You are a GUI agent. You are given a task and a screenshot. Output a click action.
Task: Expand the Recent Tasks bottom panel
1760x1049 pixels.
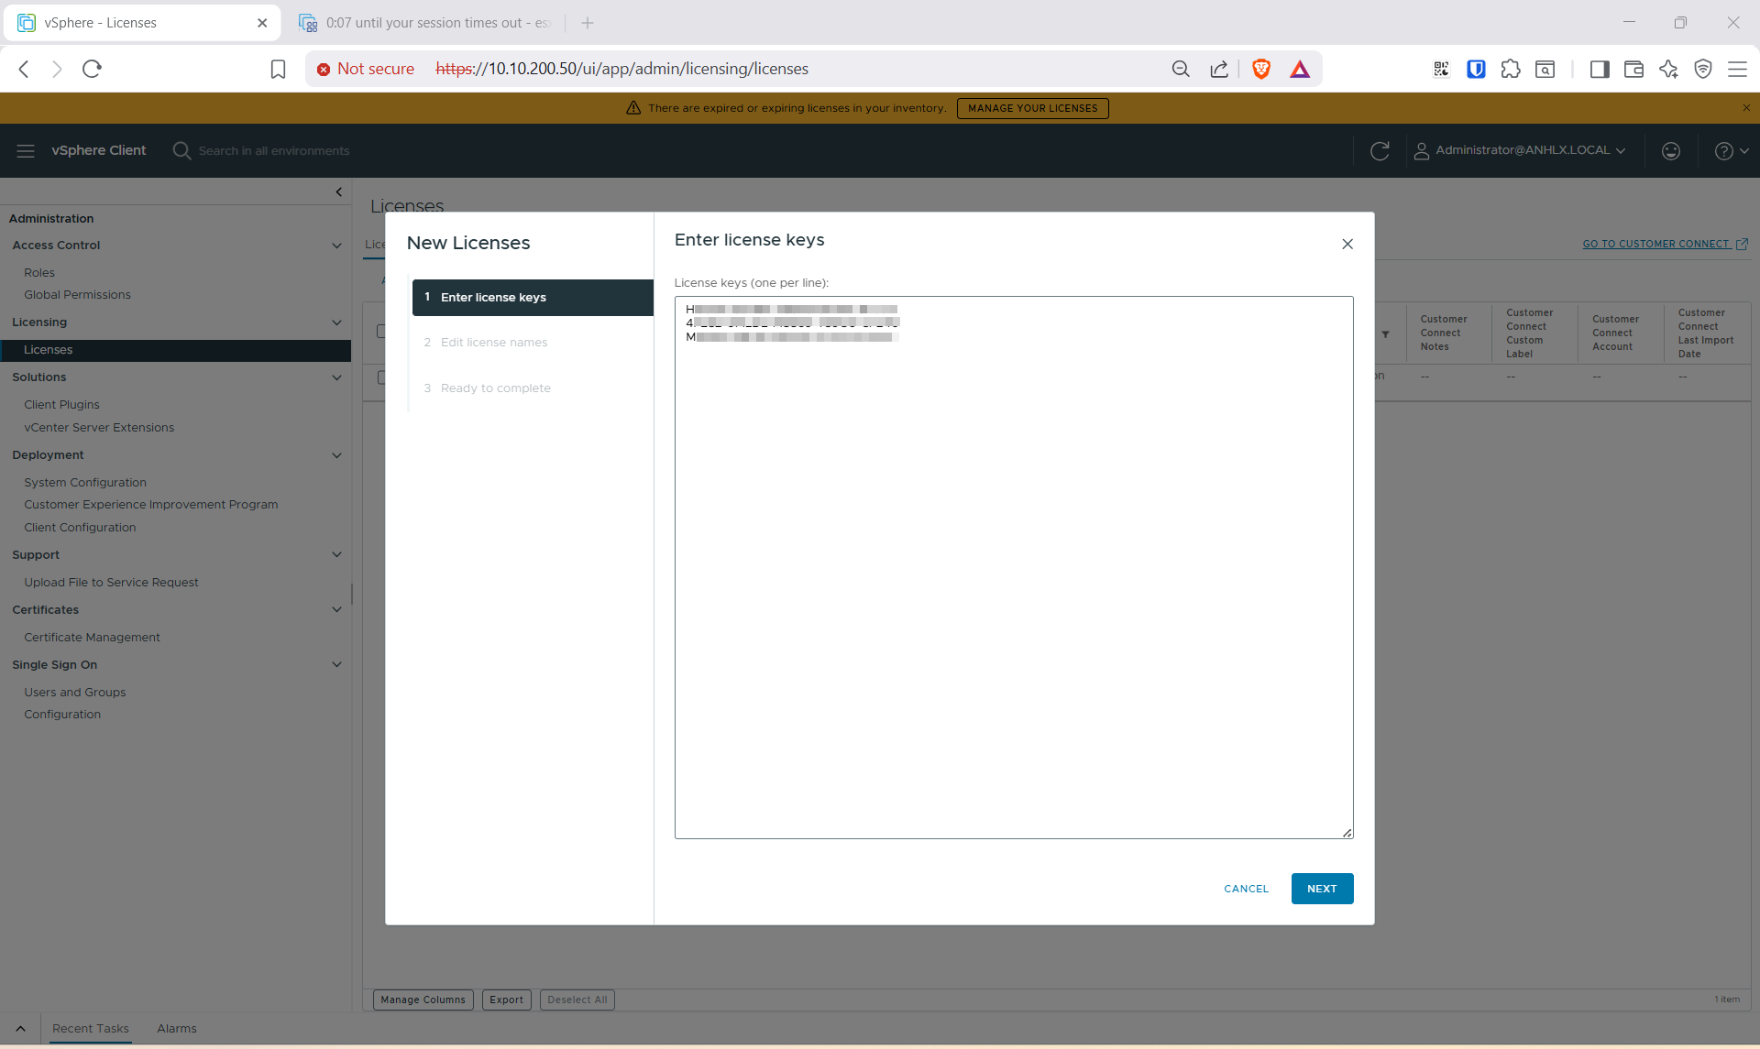point(20,1029)
